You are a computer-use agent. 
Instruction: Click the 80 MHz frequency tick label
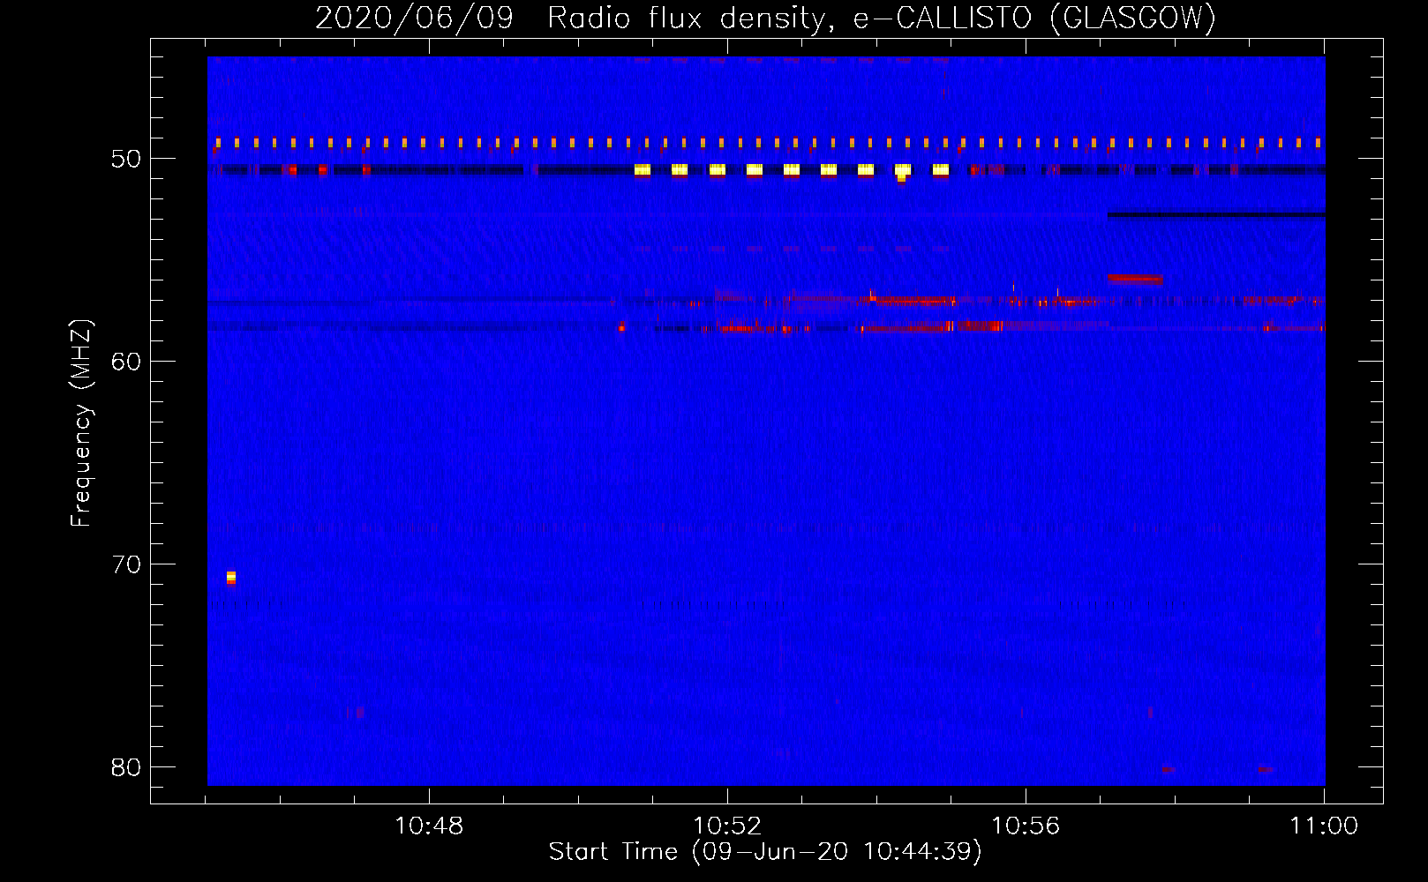[126, 767]
